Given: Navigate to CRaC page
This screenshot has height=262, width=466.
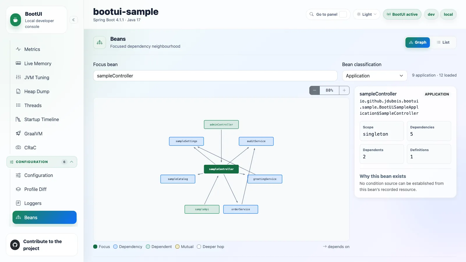Looking at the screenshot, I should point(45,148).
